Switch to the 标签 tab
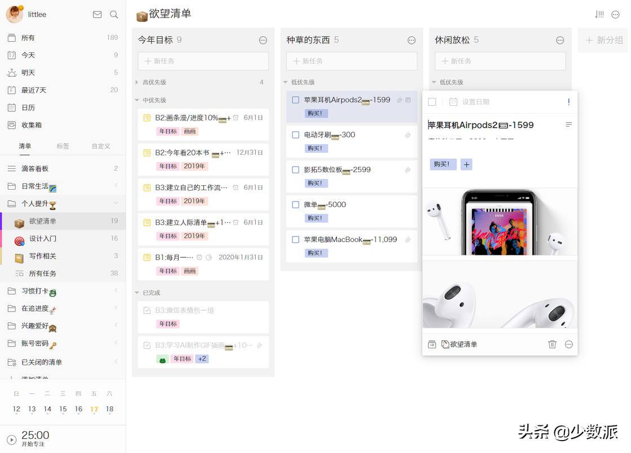The width and height of the screenshot is (631, 453). coord(63,146)
